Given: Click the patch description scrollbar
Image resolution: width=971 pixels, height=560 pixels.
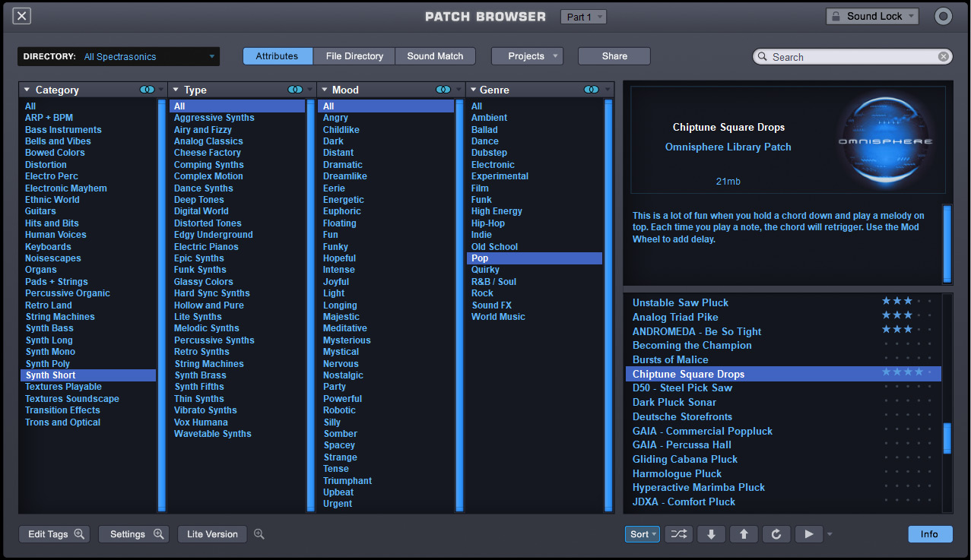Looking at the screenshot, I should coord(947,243).
